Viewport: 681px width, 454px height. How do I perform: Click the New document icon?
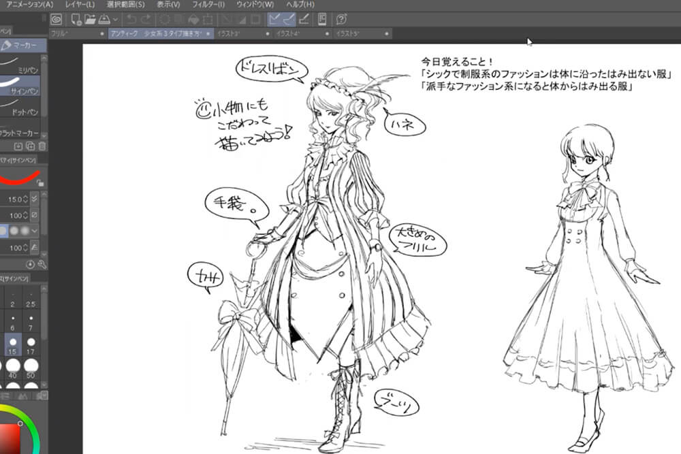tap(75, 19)
